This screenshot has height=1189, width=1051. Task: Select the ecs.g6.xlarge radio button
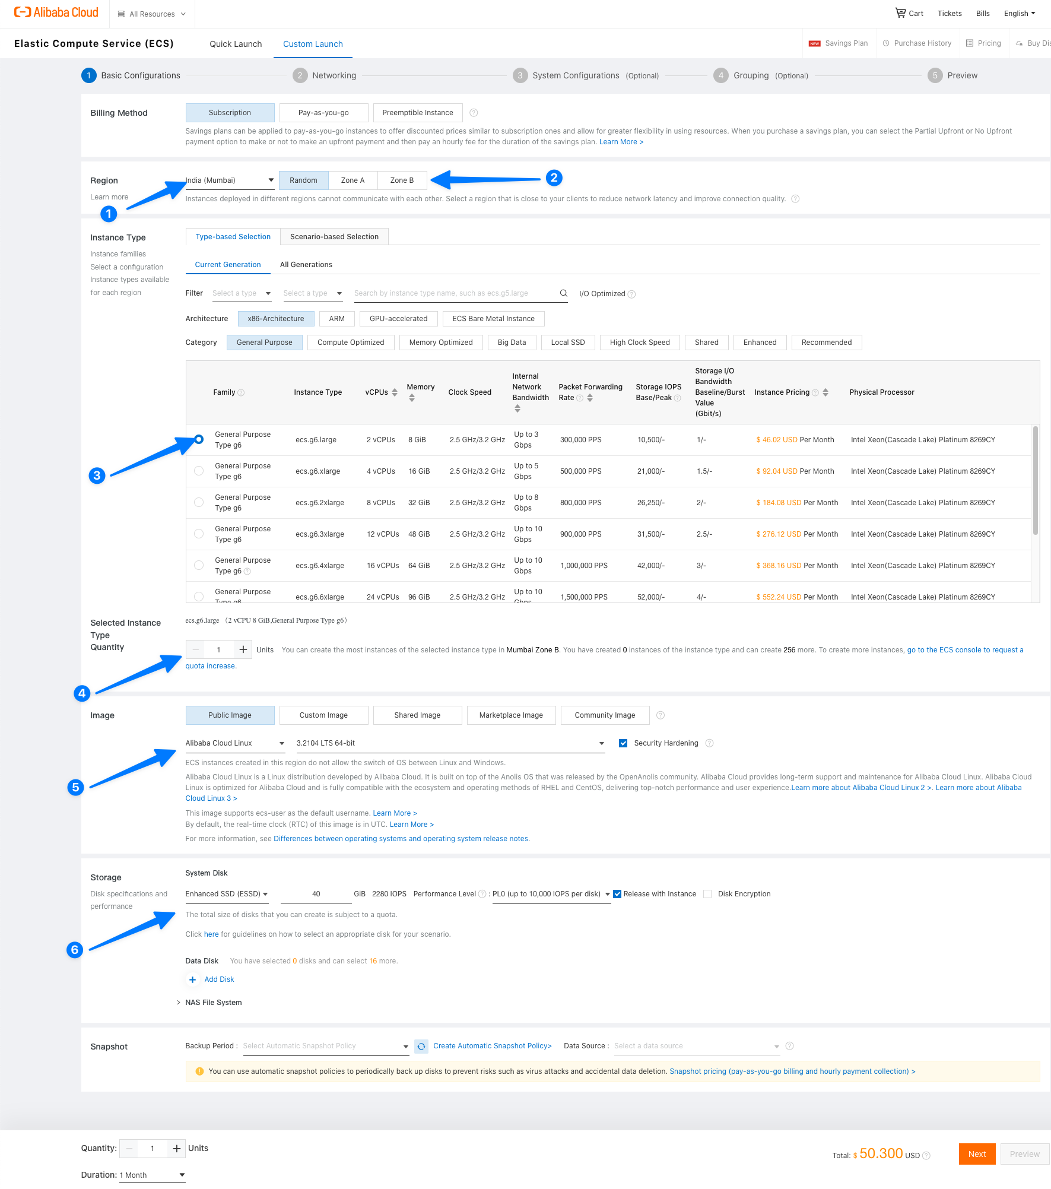[199, 471]
